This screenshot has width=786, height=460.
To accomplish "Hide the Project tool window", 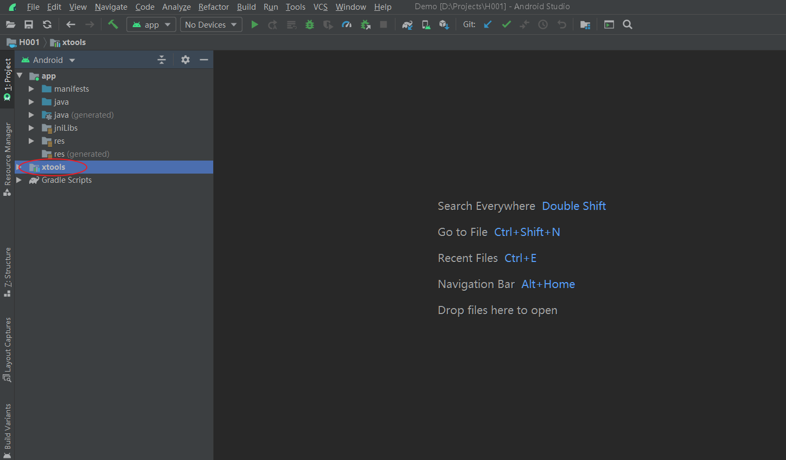I will (204, 60).
